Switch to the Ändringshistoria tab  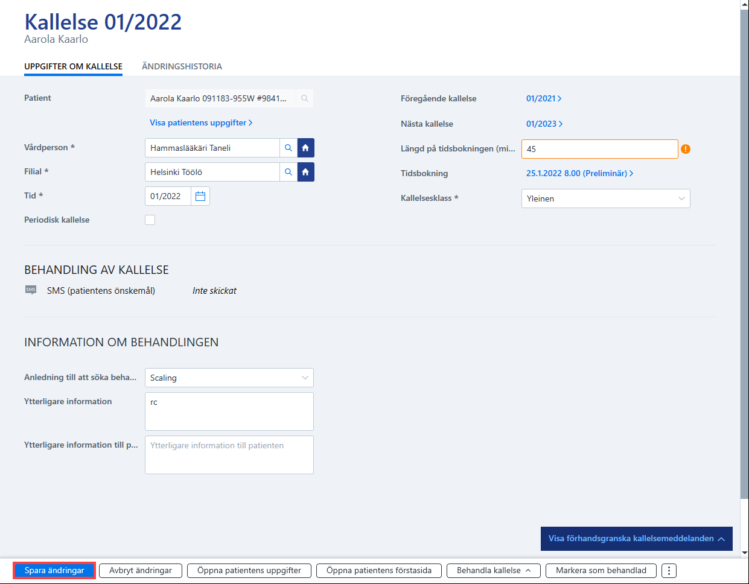[x=182, y=66]
